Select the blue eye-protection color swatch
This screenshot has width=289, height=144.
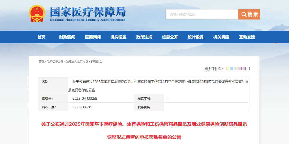pyautogui.click(x=232, y=68)
